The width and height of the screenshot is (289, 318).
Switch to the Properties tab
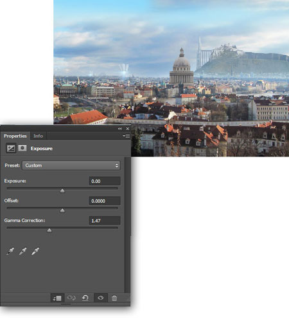click(15, 136)
